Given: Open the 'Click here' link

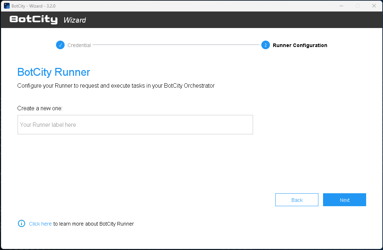Looking at the screenshot, I should [40, 224].
